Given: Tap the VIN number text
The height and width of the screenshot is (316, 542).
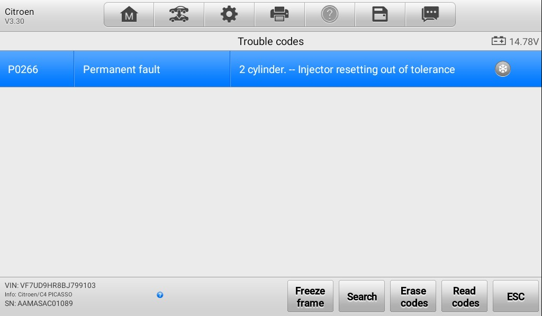Looking at the screenshot, I should click(x=50, y=286).
